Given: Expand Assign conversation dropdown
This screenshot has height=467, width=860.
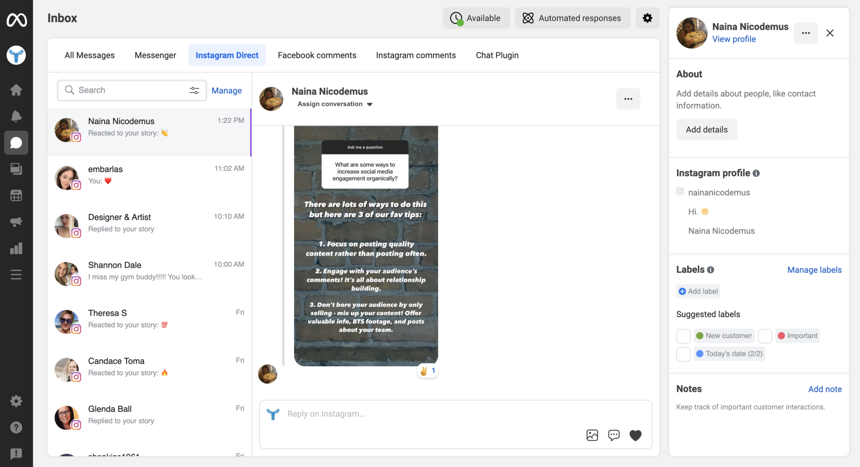Looking at the screenshot, I should coord(335,104).
